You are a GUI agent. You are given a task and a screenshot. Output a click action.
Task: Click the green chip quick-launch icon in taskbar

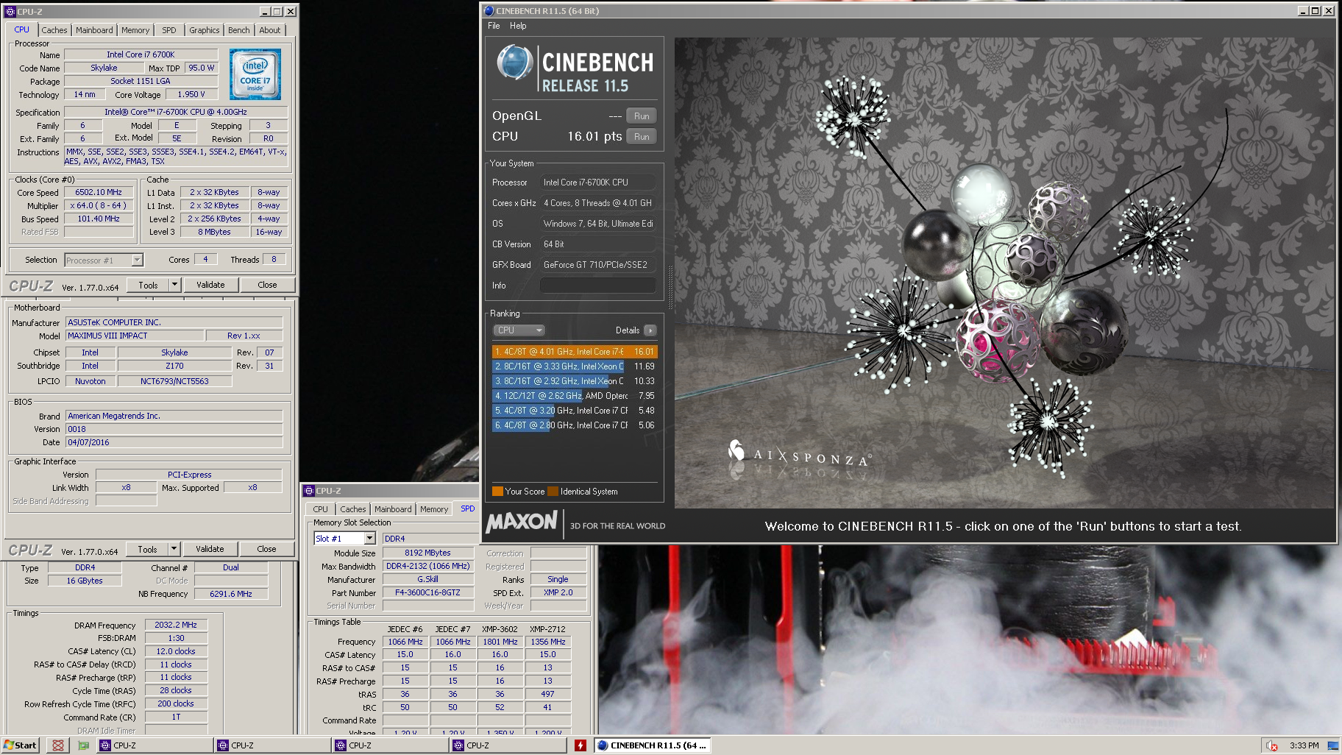tap(83, 745)
